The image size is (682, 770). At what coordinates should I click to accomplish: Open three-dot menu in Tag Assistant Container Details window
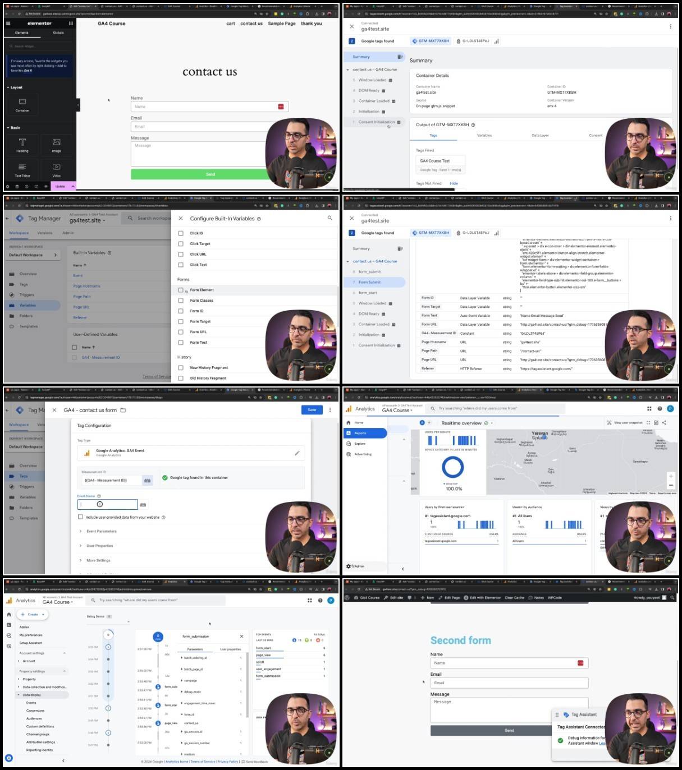pyautogui.click(x=670, y=26)
